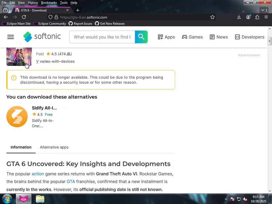Open the File menu
The width and height of the screenshot is (272, 204).
(4, 3)
